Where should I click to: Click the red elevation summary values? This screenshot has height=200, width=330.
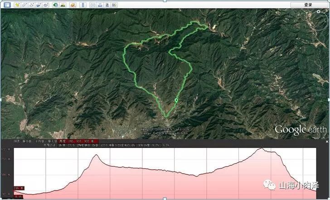click(x=78, y=141)
